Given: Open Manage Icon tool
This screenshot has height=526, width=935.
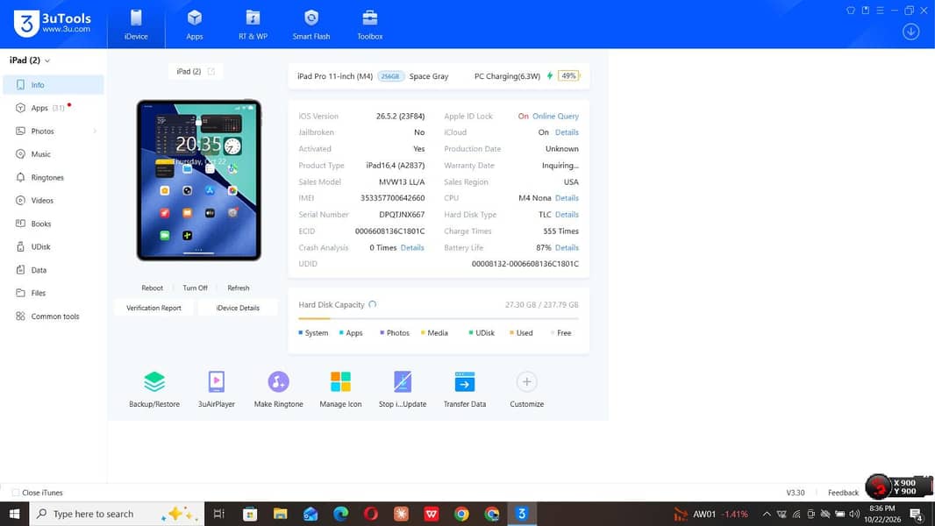Looking at the screenshot, I should 340,389.
